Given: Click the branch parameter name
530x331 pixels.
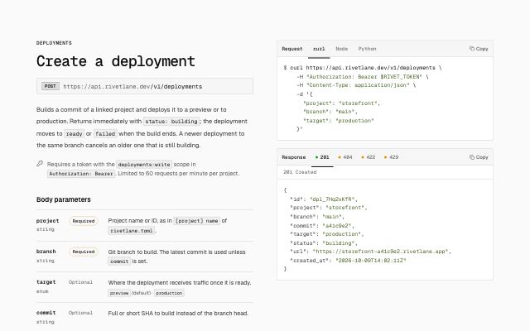Looking at the screenshot, I should (x=46, y=252).
